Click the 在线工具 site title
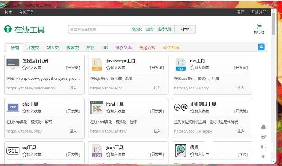Image resolution: width=282 pixels, height=166 pixels. 30,30
